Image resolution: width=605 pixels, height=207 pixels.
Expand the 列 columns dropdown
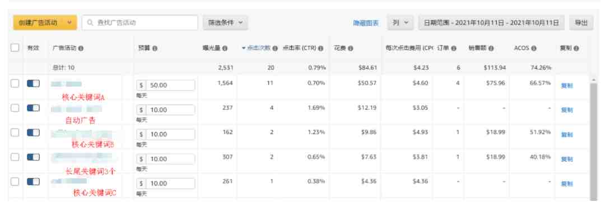click(400, 23)
